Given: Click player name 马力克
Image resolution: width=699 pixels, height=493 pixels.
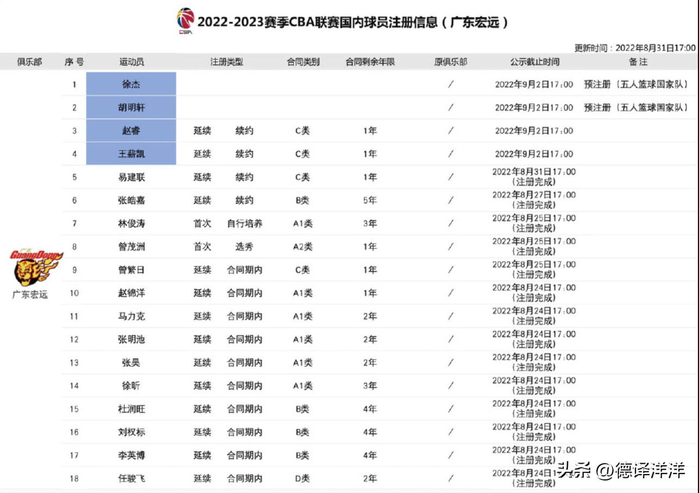Looking at the screenshot, I should (132, 316).
